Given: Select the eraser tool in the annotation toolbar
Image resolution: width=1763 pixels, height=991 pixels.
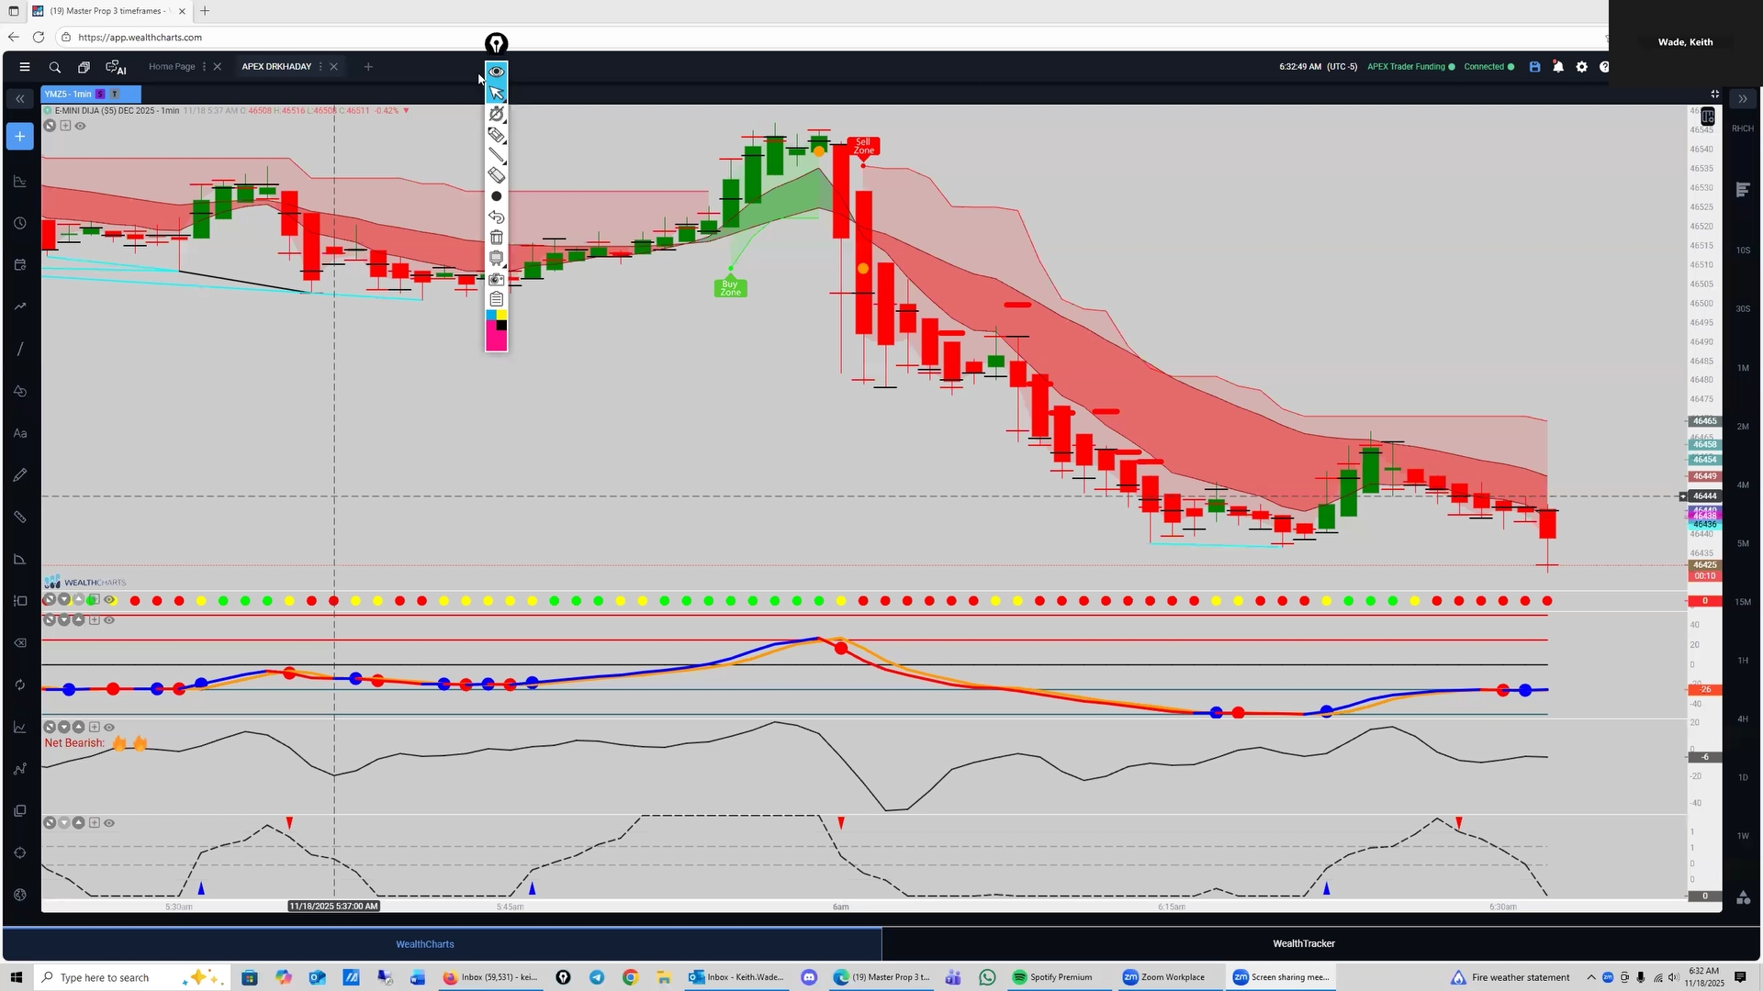Looking at the screenshot, I should click(497, 175).
